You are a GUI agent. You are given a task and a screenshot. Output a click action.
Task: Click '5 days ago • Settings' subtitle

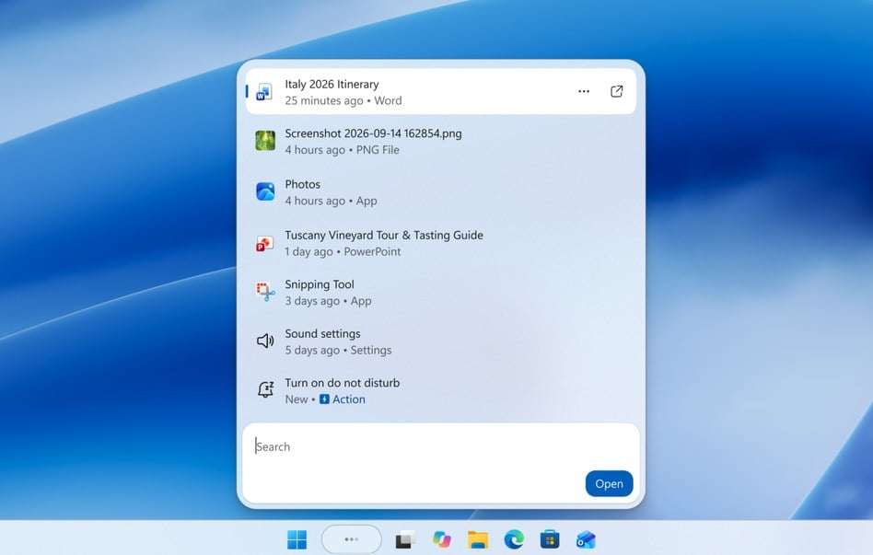[338, 350]
